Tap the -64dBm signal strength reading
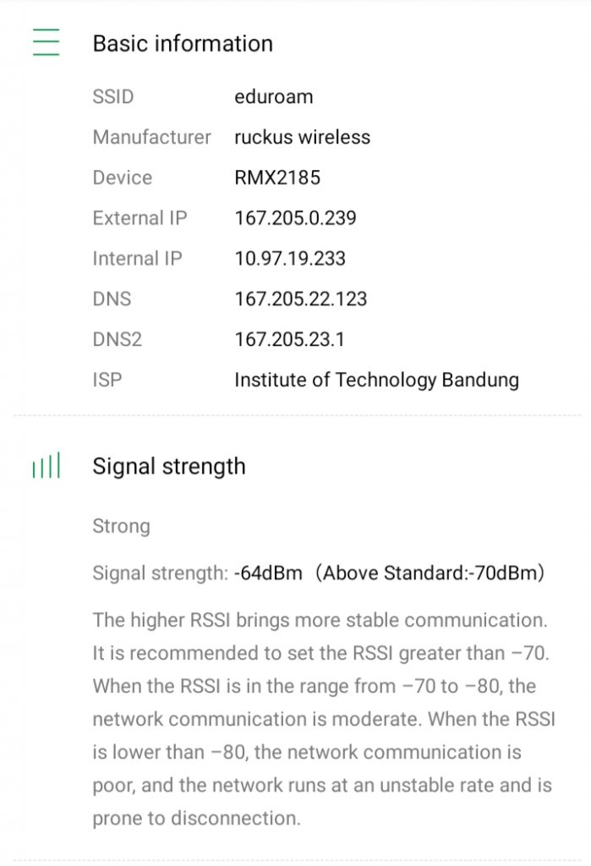591x866 pixels. coord(269,573)
